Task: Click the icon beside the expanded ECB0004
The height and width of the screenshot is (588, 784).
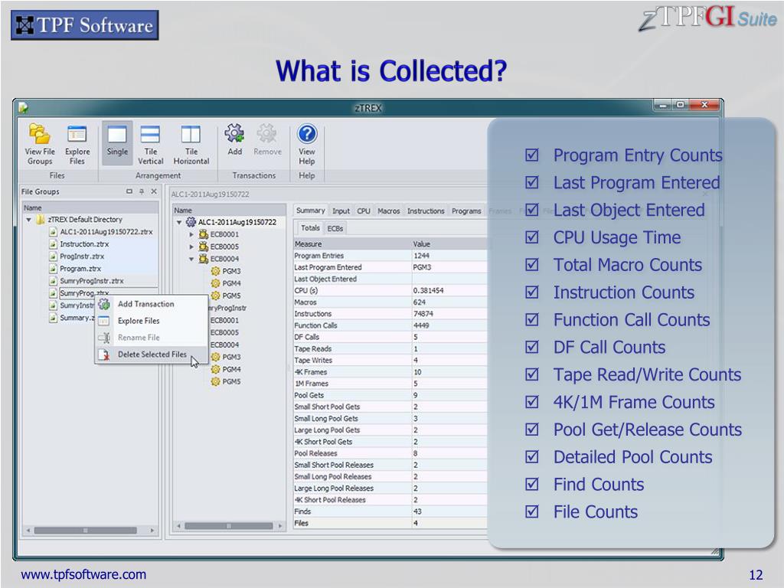Action: coord(204,259)
